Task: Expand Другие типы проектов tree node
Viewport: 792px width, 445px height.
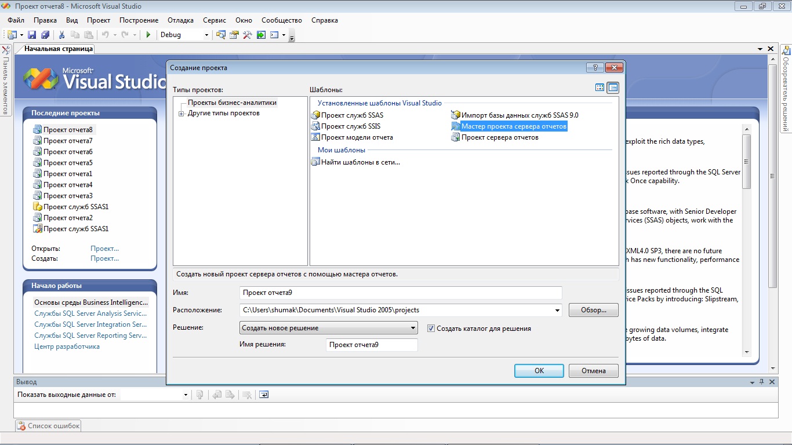Action: click(x=181, y=114)
